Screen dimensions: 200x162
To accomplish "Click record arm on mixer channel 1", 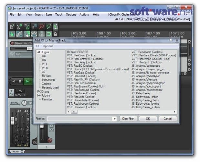I will (50, 140).
